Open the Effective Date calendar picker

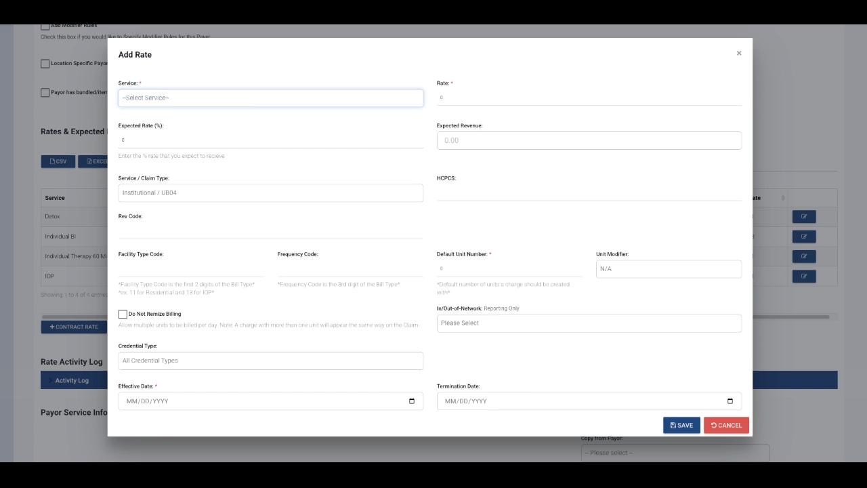[x=413, y=401]
